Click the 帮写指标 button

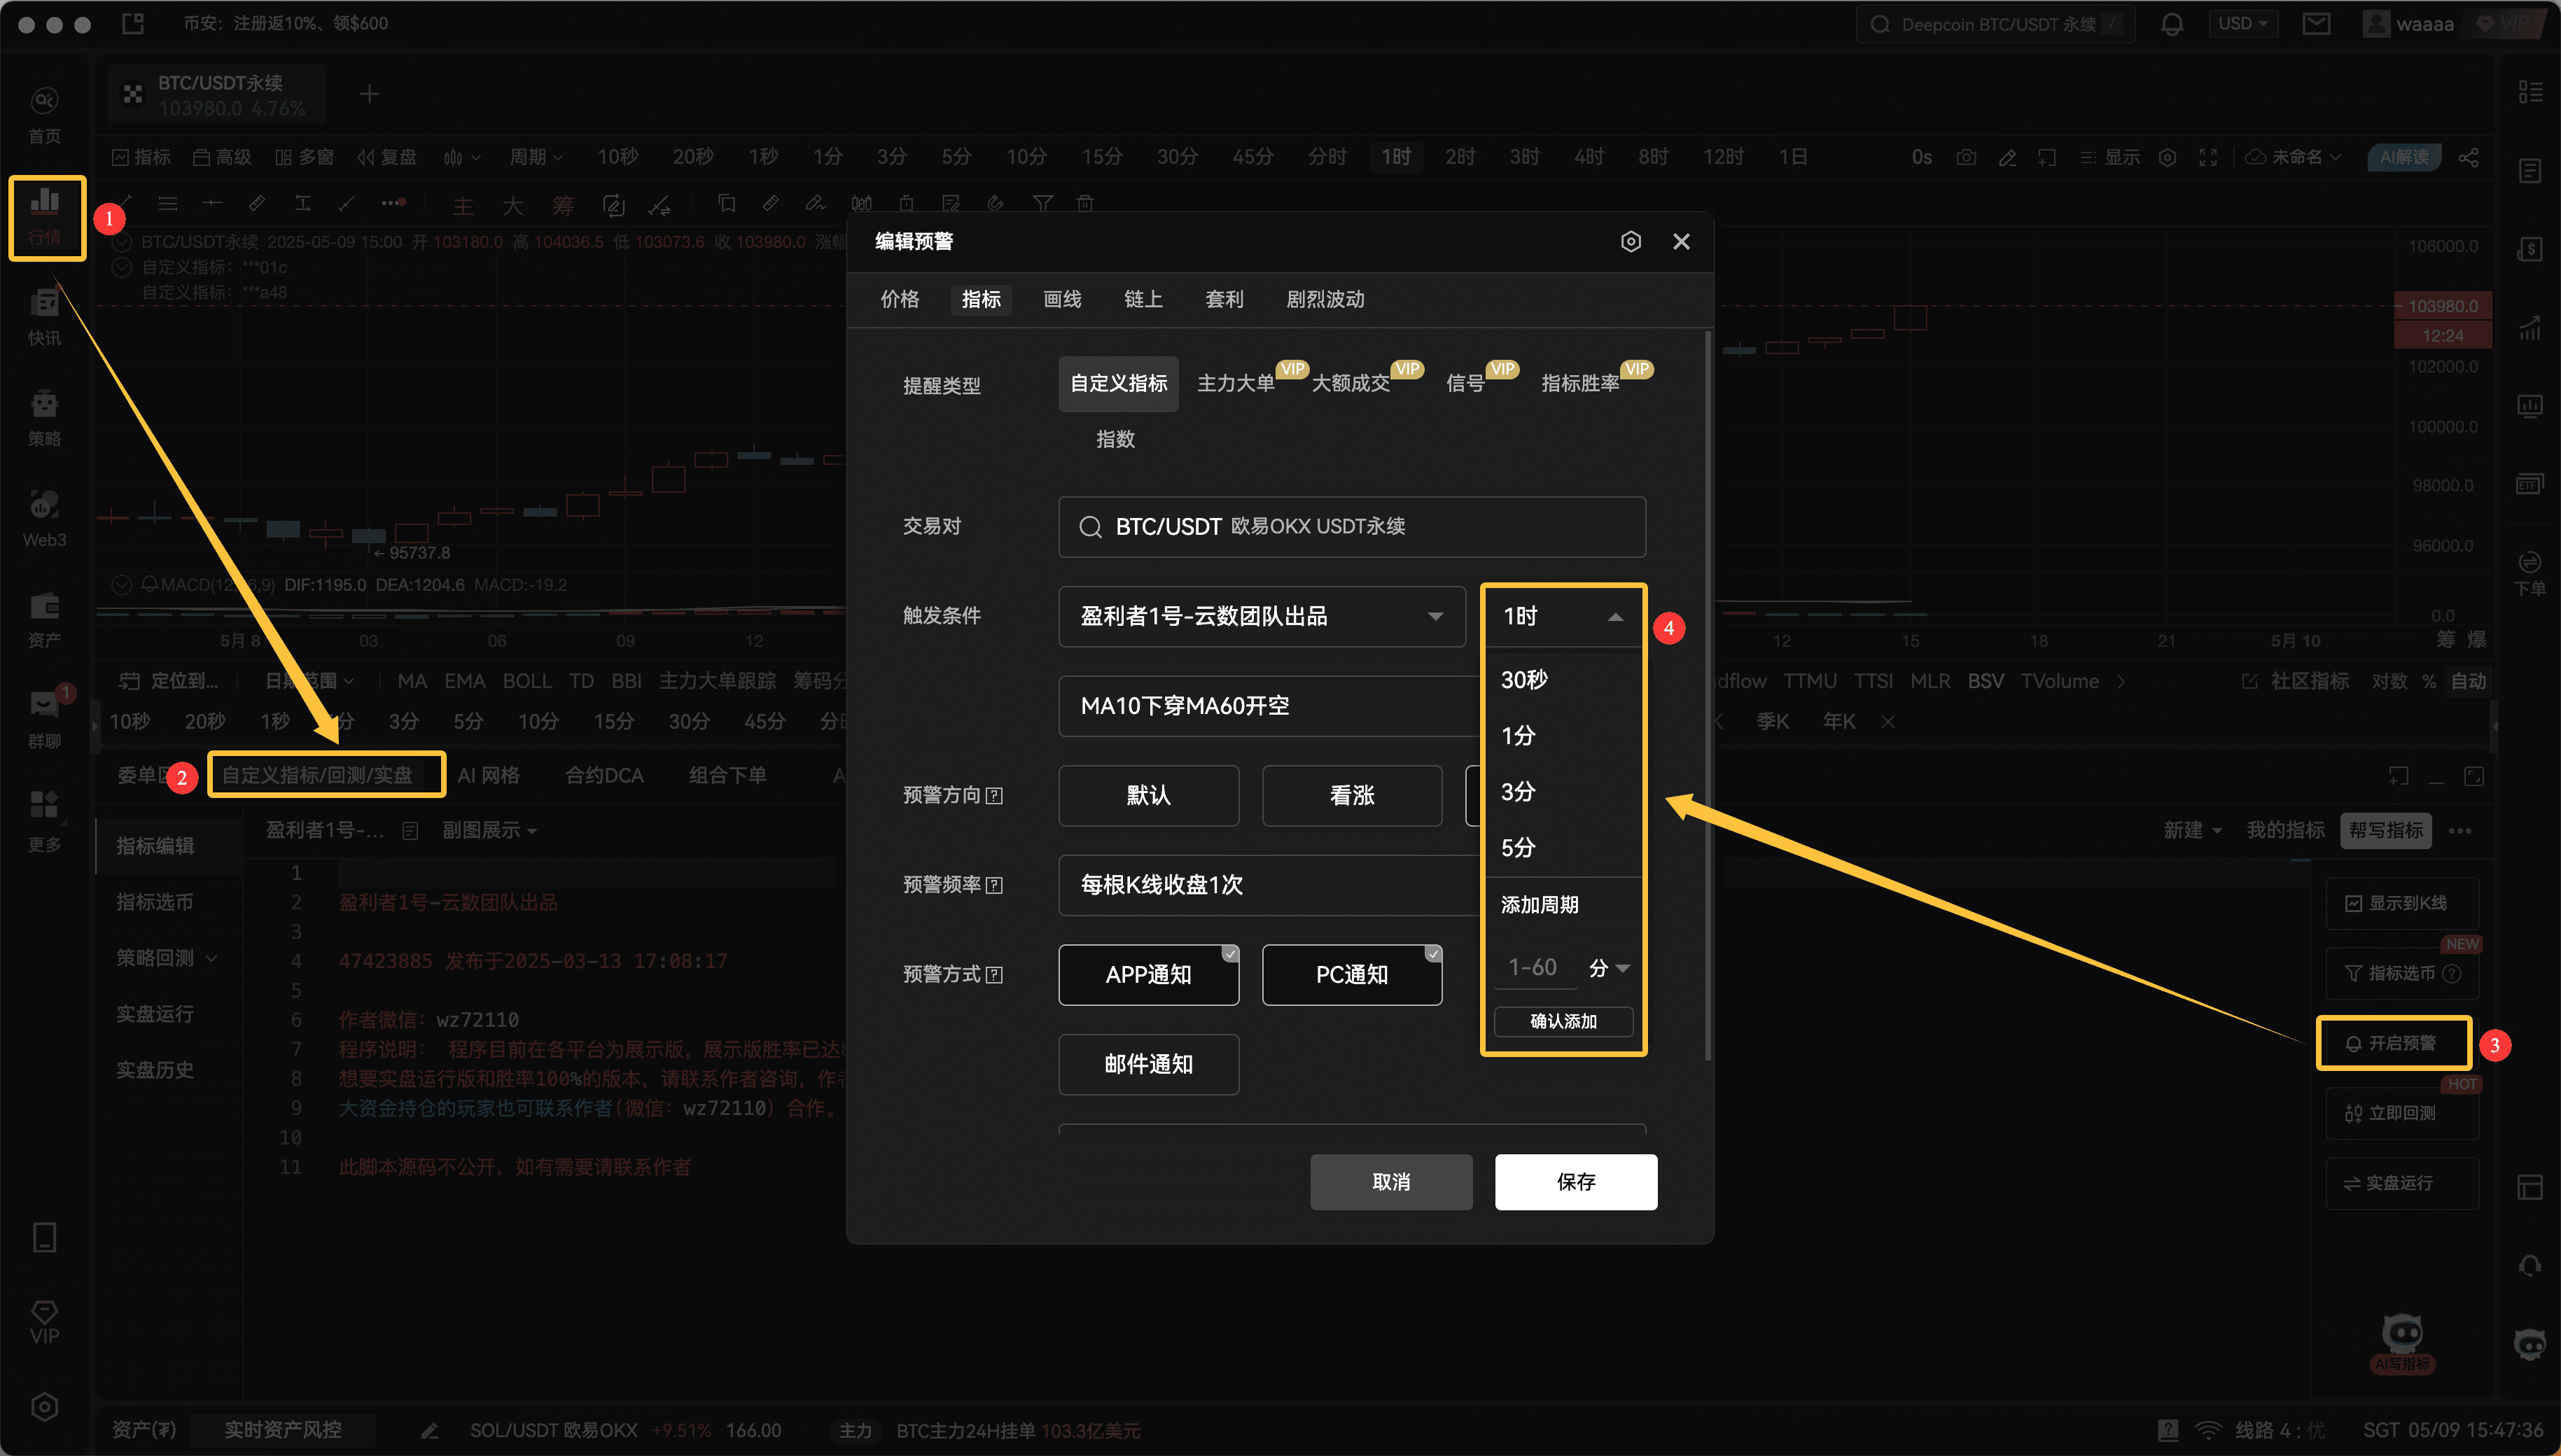(x=2386, y=831)
